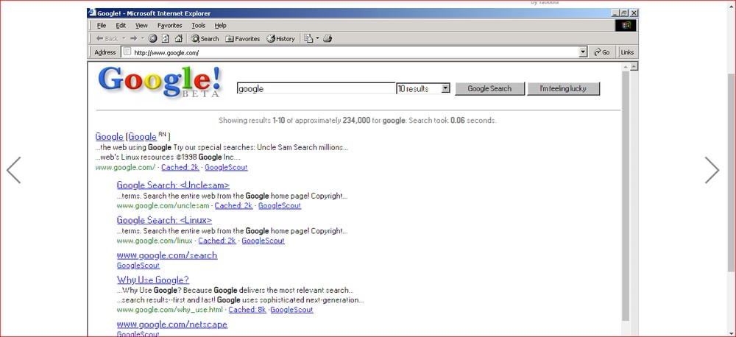Open the History pane toolbar button

coord(280,38)
